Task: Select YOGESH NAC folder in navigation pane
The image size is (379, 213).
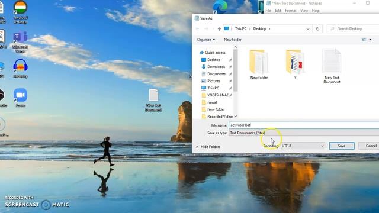Action: tap(215, 95)
